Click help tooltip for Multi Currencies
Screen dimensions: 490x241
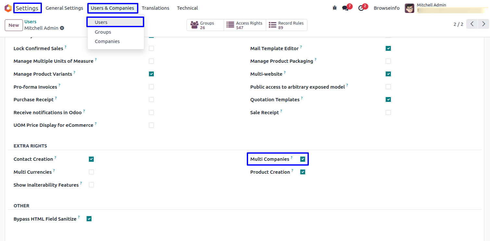click(x=54, y=170)
